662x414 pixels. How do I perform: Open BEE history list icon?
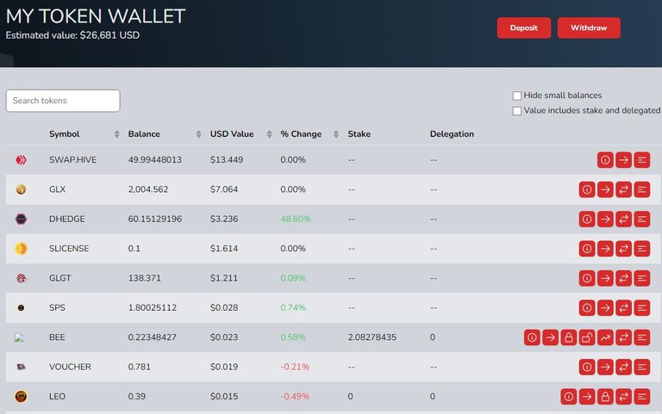point(641,337)
